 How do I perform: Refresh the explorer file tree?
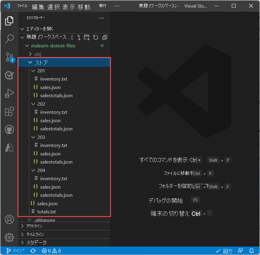tap(96, 37)
